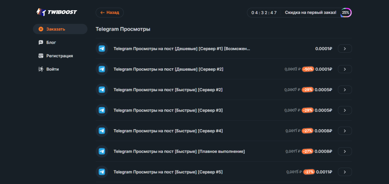Select 'Telegram Просмотры на пост [Быстрые] [Сервер #3]' title
This screenshot has width=389, height=184.
pyautogui.click(x=168, y=110)
